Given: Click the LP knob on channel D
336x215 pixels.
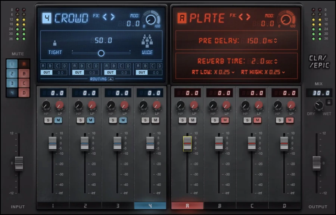Looking at the screenshot, I should 291,105.
